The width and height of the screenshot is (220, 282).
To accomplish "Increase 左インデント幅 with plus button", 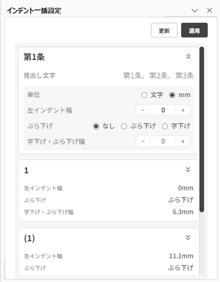I will point(183,110).
